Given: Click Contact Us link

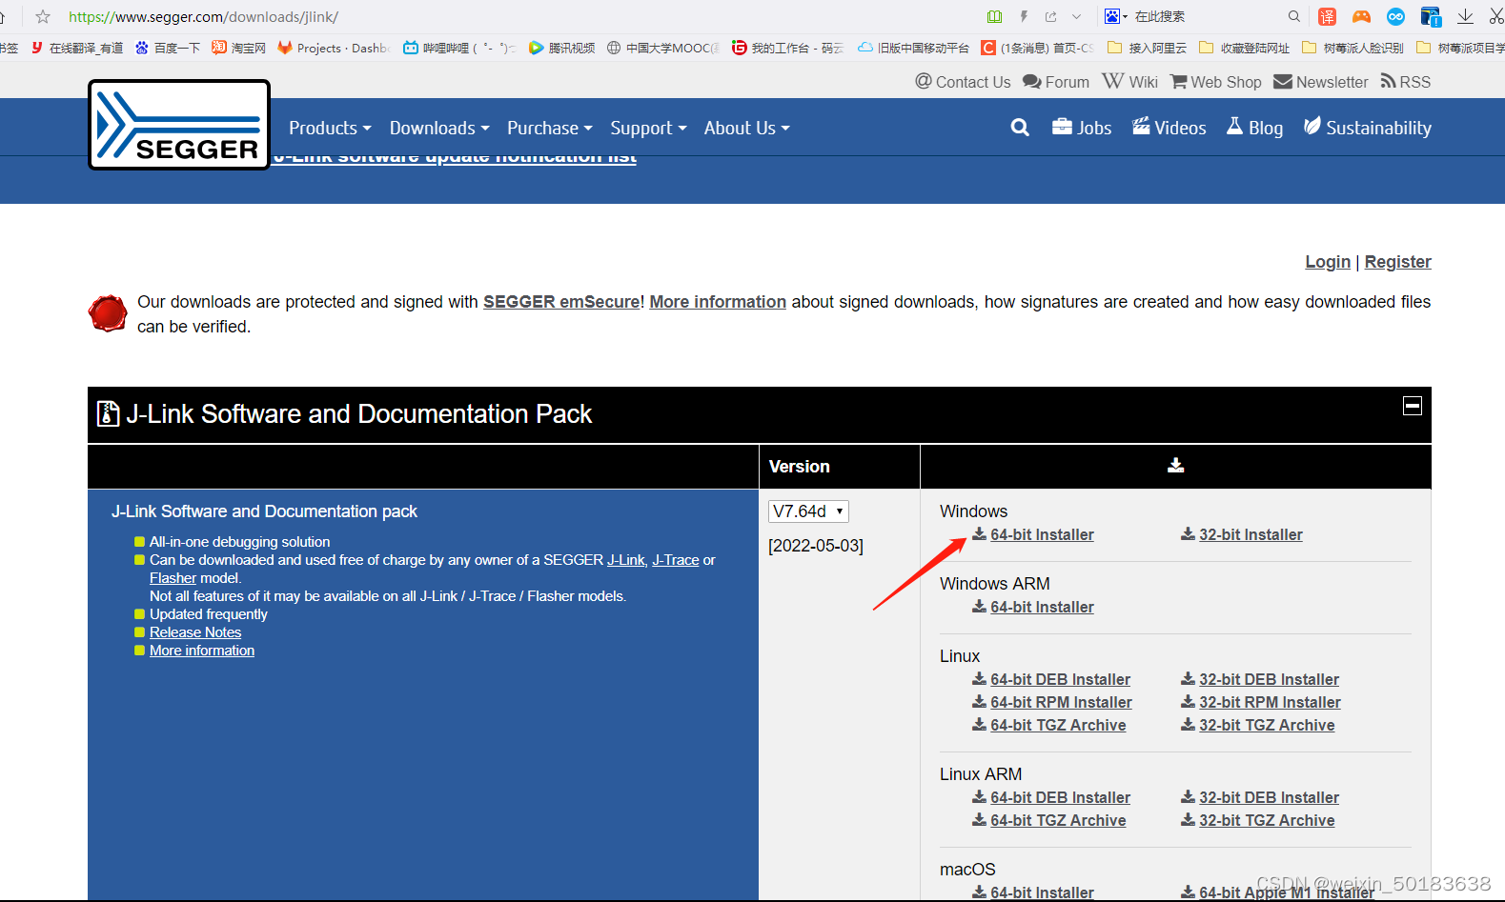Looking at the screenshot, I should click(963, 82).
